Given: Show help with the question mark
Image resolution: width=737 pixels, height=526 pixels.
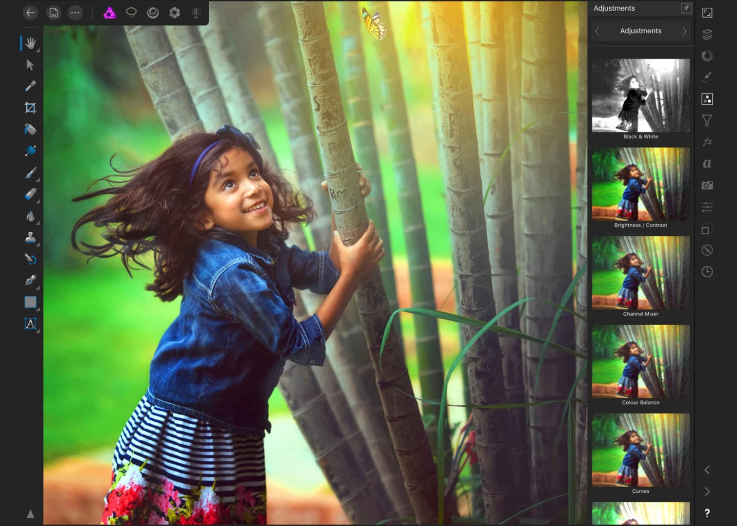Looking at the screenshot, I should pyautogui.click(x=707, y=513).
